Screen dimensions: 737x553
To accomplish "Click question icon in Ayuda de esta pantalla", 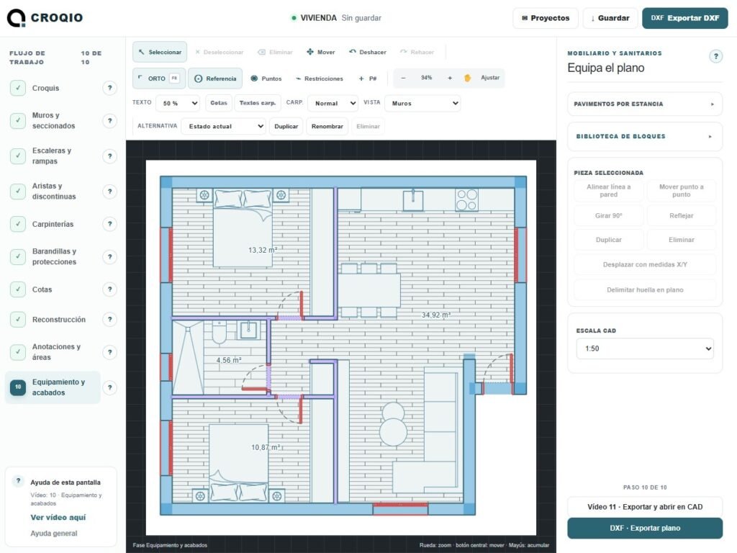I will [18, 480].
